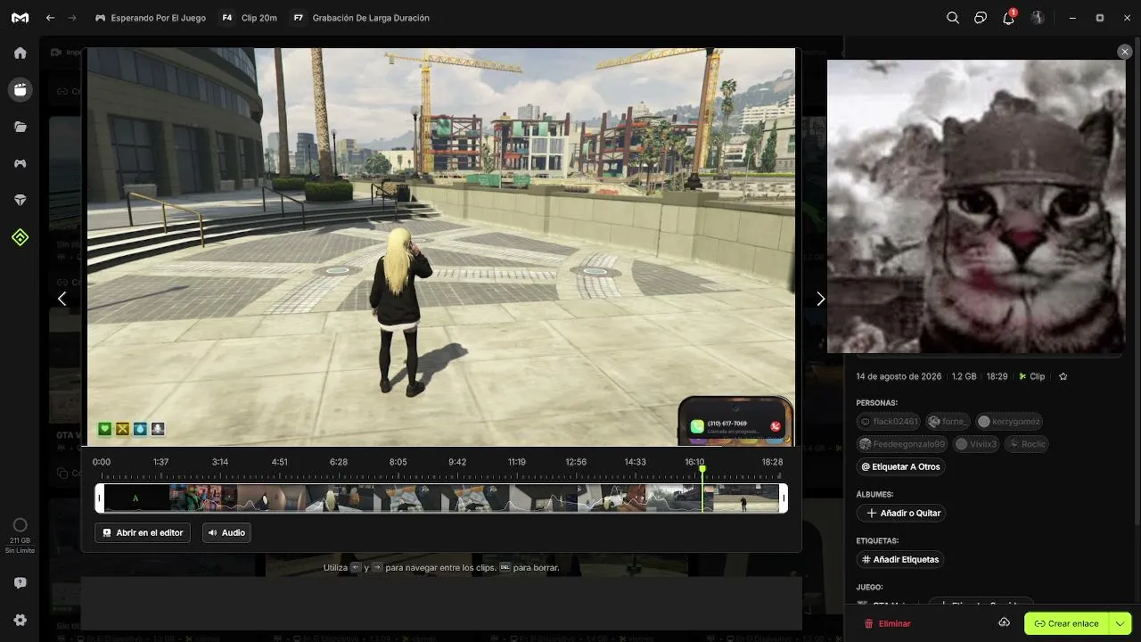This screenshot has width=1141, height=642.
Task: Click the right trim handle of the timeline
Action: tap(784, 498)
